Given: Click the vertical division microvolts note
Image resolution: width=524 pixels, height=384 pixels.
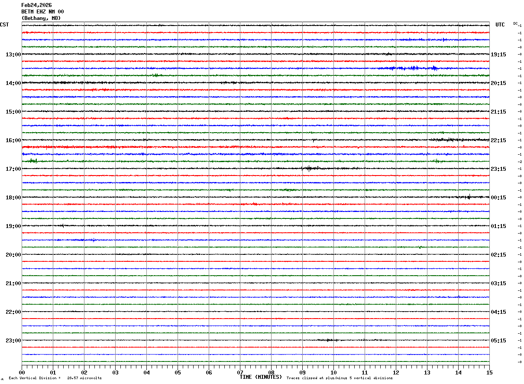Looking at the screenshot, I should (55, 378).
